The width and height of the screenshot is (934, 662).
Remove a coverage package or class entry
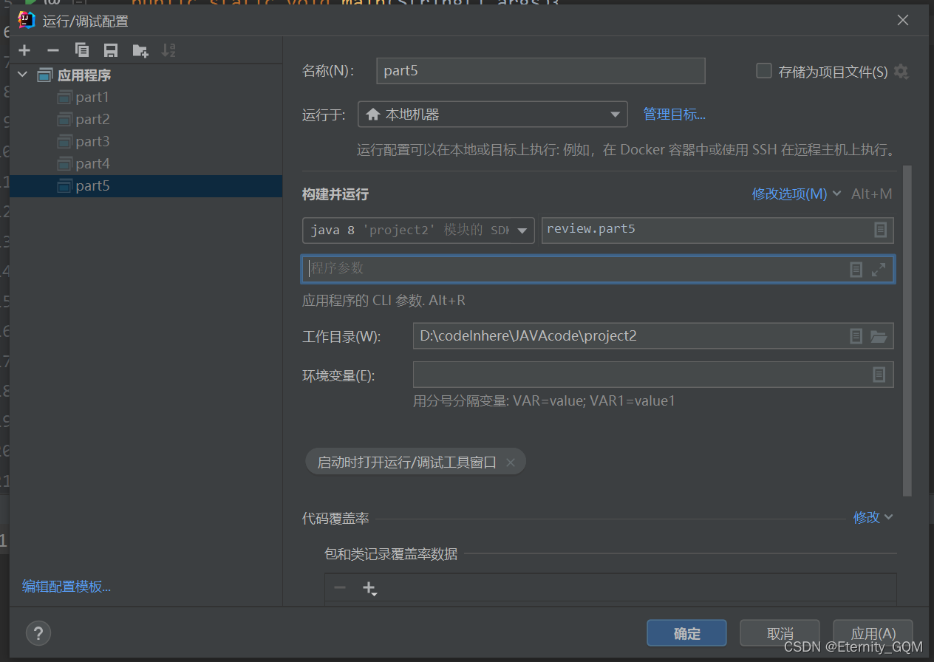coord(340,587)
